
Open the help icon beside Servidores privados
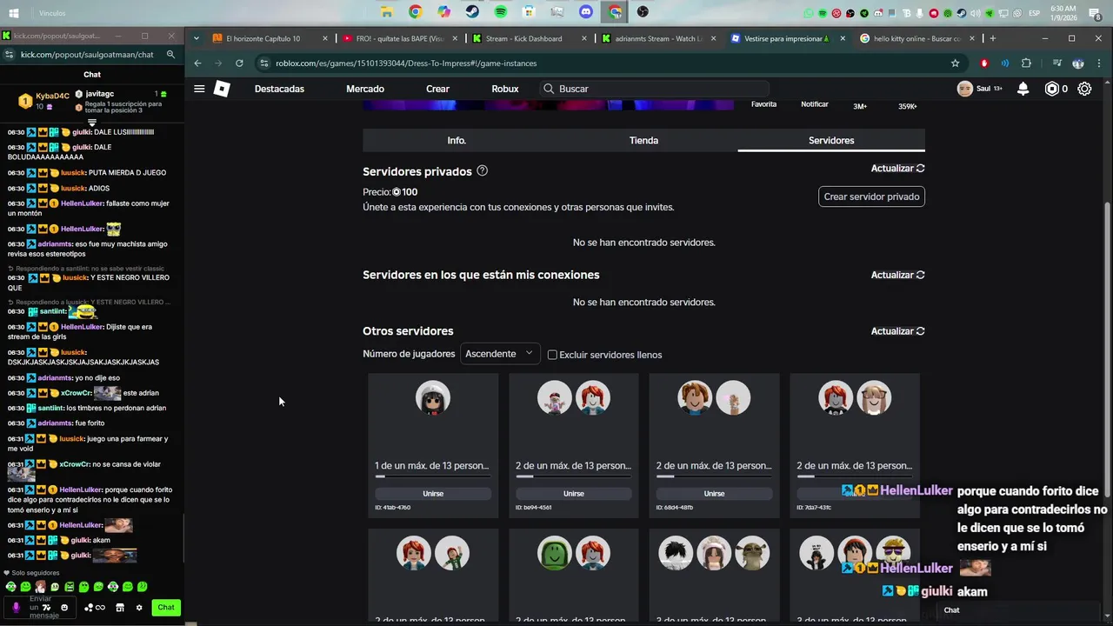click(482, 170)
